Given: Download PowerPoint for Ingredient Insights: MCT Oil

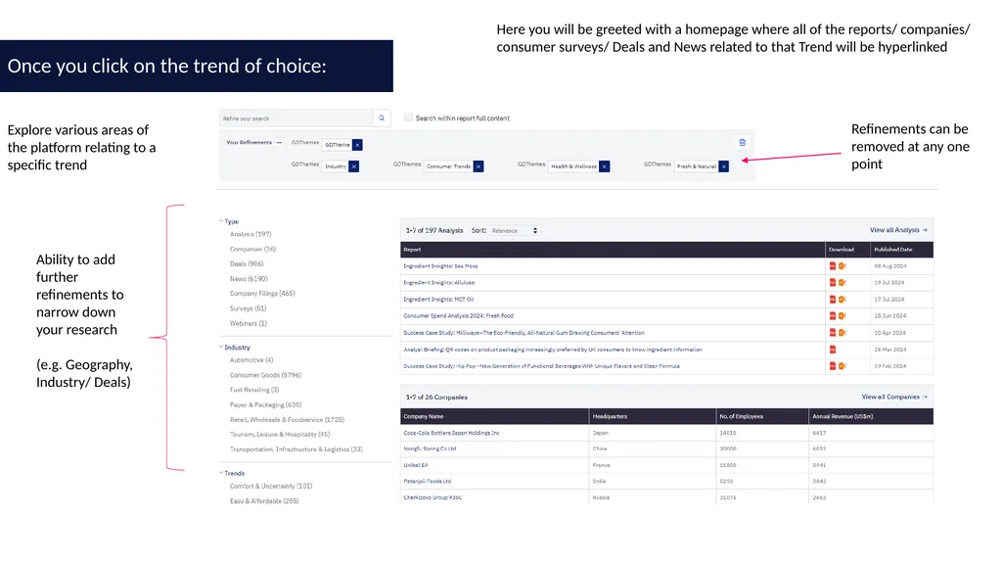Looking at the screenshot, I should coord(843,299).
